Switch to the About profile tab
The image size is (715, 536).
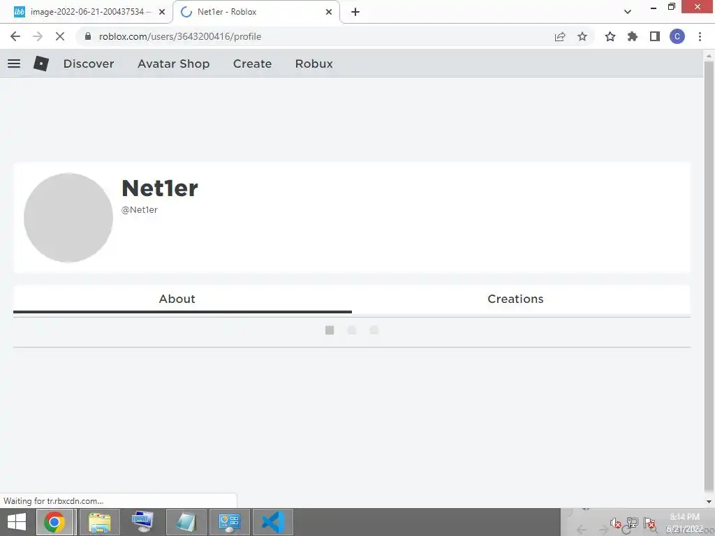coord(182,299)
